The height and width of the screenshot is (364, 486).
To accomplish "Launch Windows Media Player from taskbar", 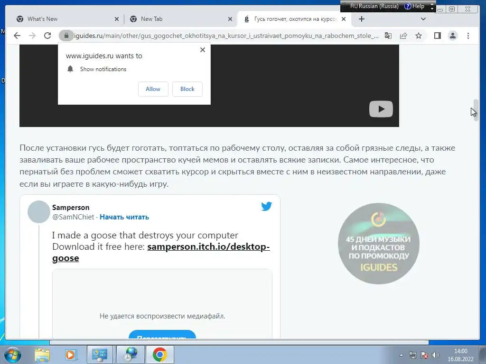I will coord(70,355).
